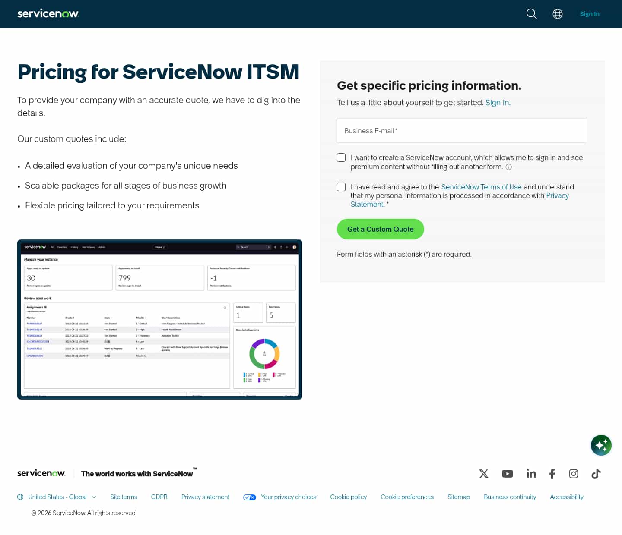Image resolution: width=622 pixels, height=535 pixels.
Task: Open the Privacy statement footer link
Action: [206, 497]
